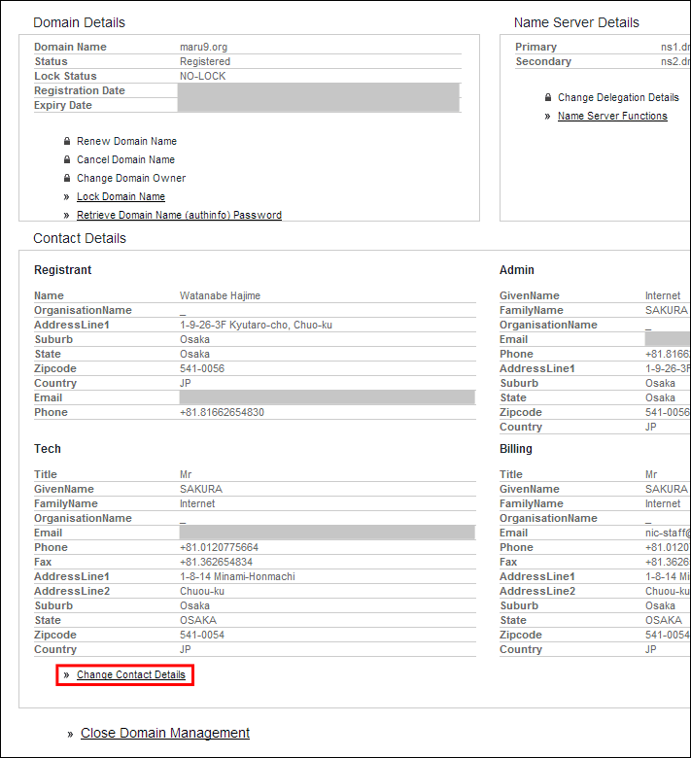The height and width of the screenshot is (758, 691).
Task: Click the lock icon beside Change Delegation Details
Action: click(548, 98)
